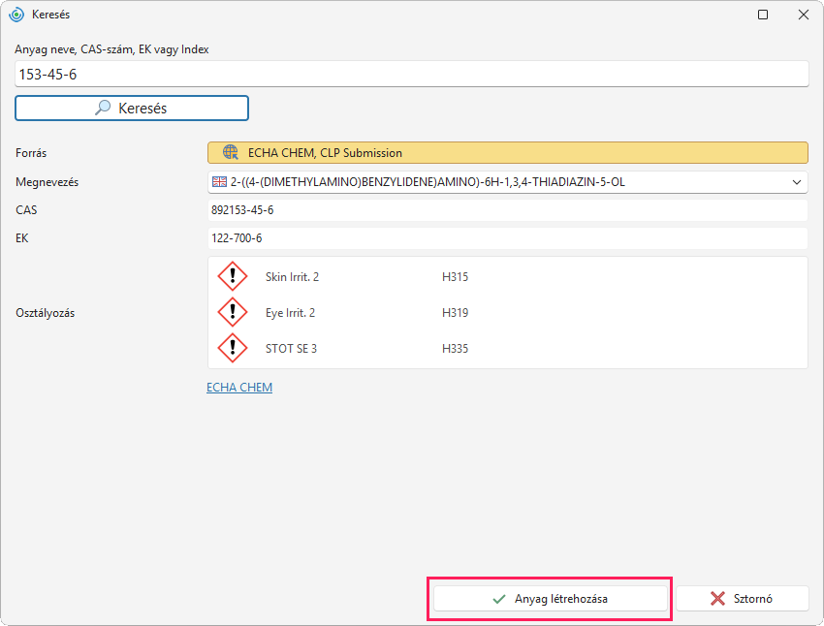Click the app logo in title bar
824x626 pixels.
coord(16,15)
